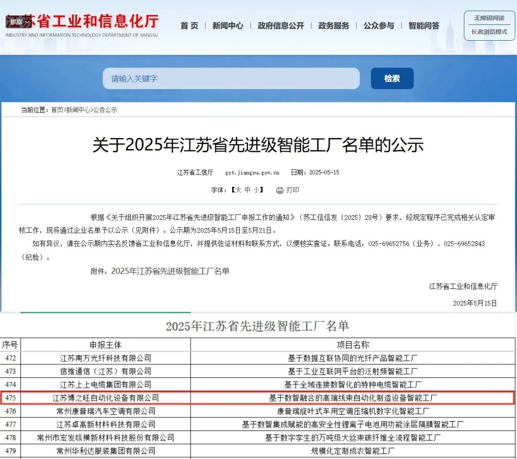Open the 首页 navigation menu item

[x=189, y=26]
